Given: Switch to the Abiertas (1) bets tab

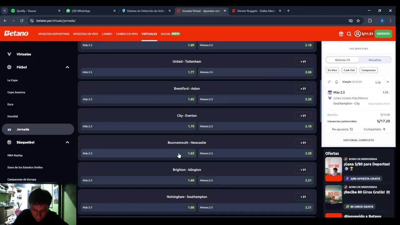Looking at the screenshot, I should point(342,60).
